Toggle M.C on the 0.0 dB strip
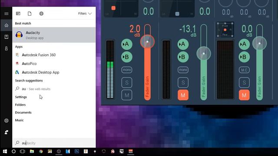This screenshot has height=156, width=278. (244, 70)
